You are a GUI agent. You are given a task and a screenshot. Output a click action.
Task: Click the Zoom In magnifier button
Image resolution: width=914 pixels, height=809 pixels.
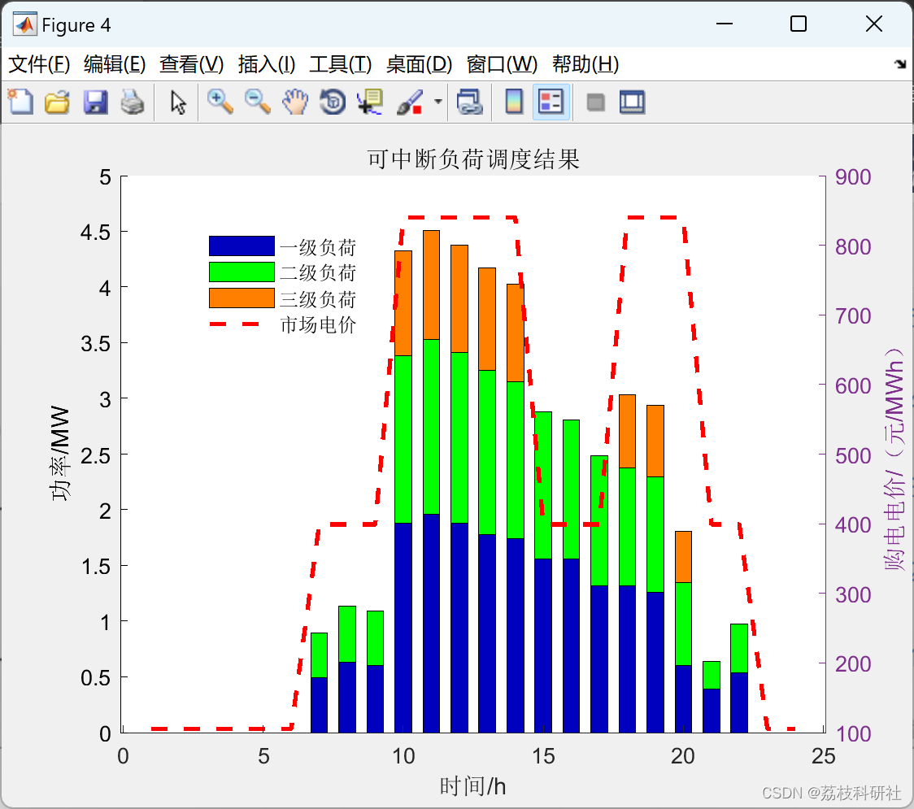(x=220, y=102)
